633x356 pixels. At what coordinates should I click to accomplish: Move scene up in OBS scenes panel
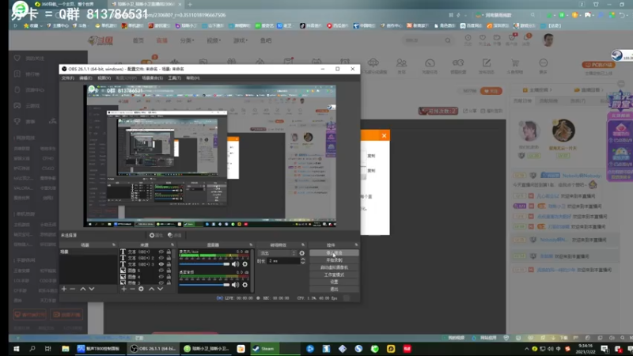tap(83, 289)
